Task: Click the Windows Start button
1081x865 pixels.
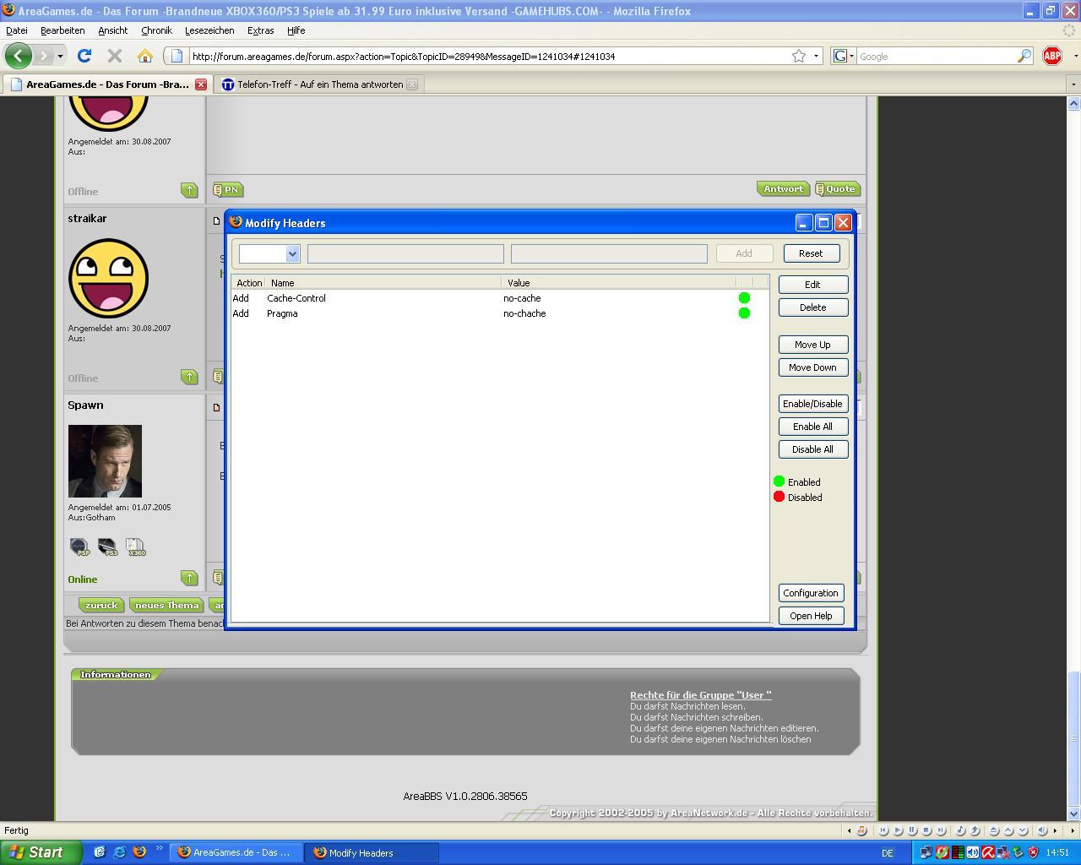Action: [x=41, y=852]
